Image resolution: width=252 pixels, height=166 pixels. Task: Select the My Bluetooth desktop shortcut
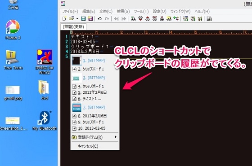pos(45,121)
